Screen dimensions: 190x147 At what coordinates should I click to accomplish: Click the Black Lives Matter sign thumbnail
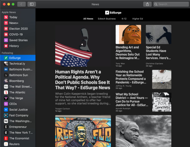(x=161, y=79)
